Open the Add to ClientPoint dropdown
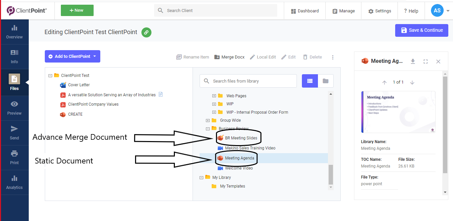Image resolution: width=453 pixels, height=221 pixels. click(x=73, y=57)
